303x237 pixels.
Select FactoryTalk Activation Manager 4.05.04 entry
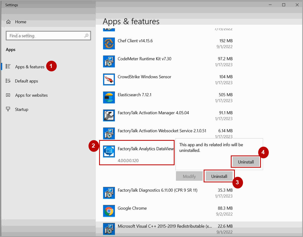[x=153, y=113]
